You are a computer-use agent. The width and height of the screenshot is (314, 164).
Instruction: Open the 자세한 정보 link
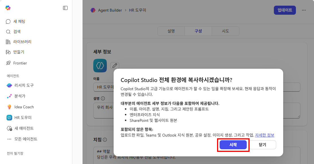[265, 135]
